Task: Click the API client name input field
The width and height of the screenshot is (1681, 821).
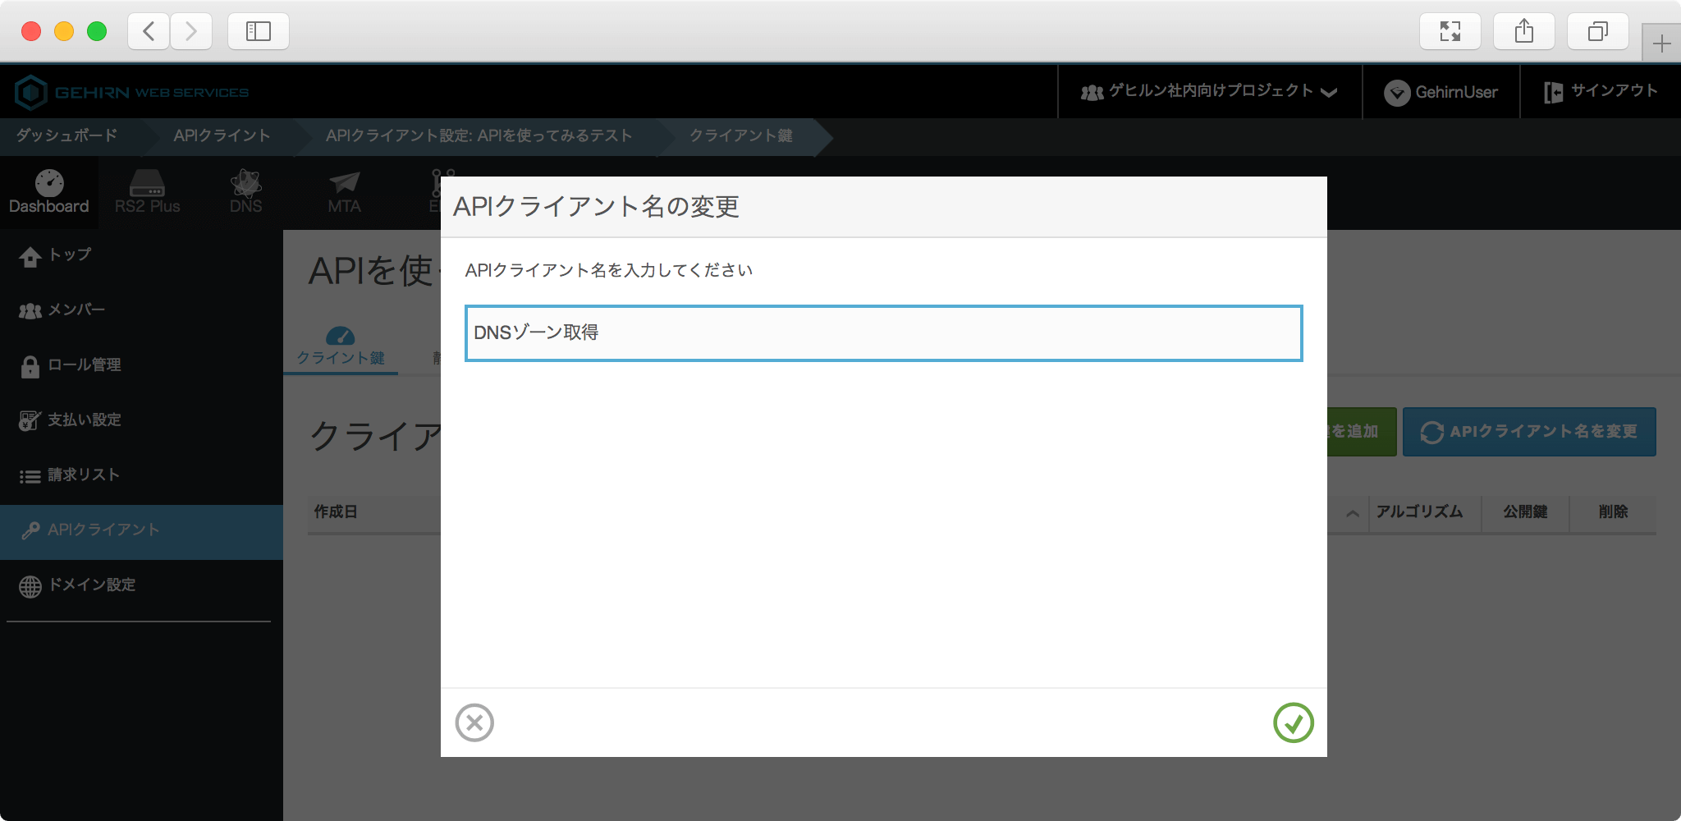Action: pos(883,333)
